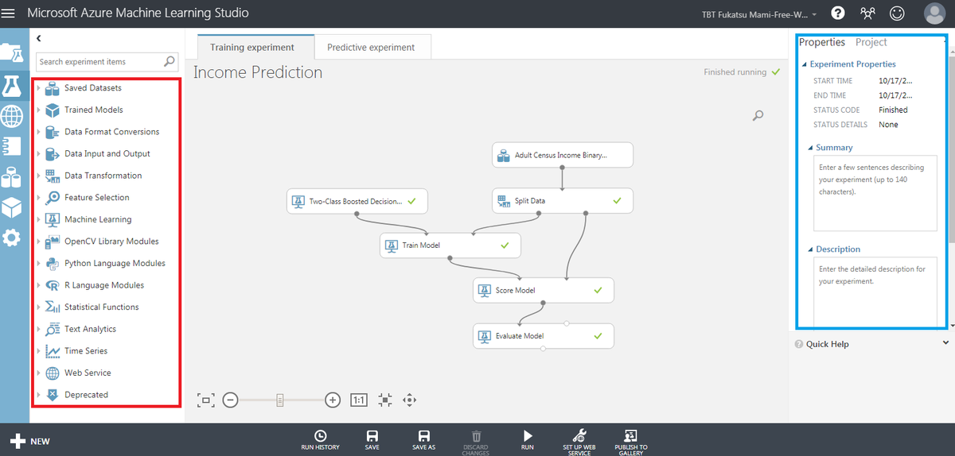Select the Train Model module
The height and width of the screenshot is (456, 955).
click(450, 245)
